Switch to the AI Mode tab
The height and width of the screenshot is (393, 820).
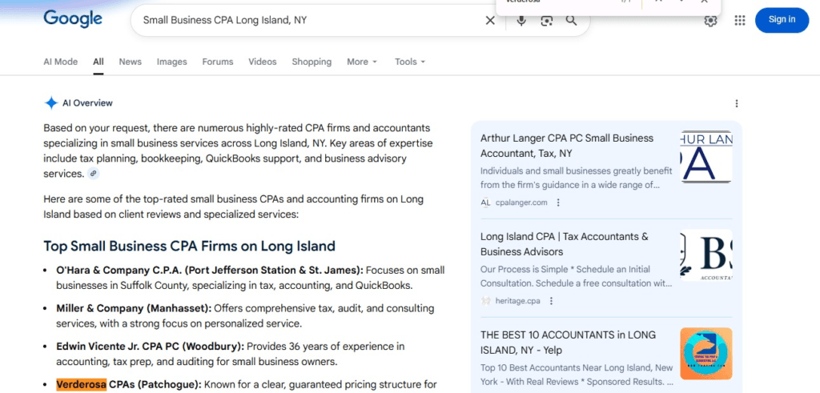tap(60, 62)
